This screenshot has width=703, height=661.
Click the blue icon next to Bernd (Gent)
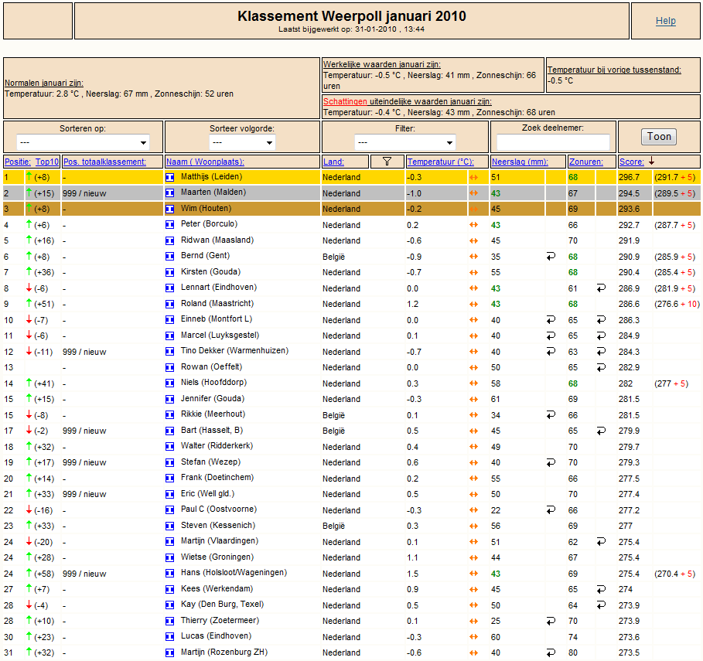[170, 257]
